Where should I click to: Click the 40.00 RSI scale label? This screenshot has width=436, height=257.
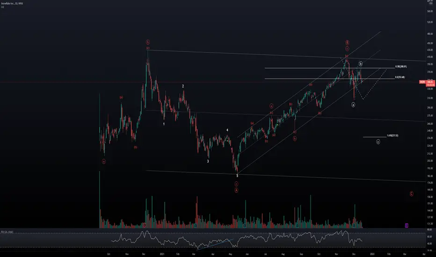pyautogui.click(x=429, y=243)
